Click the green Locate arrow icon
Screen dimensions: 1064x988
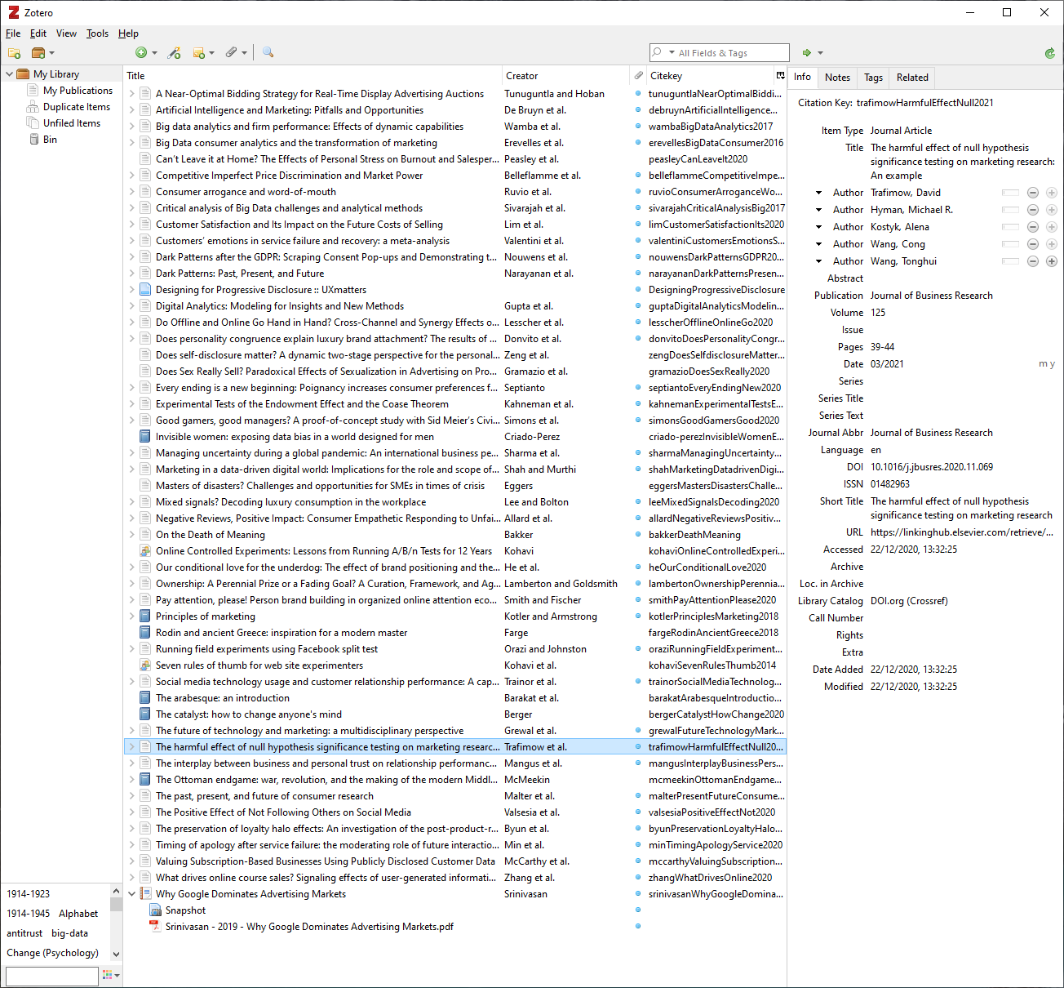point(807,53)
